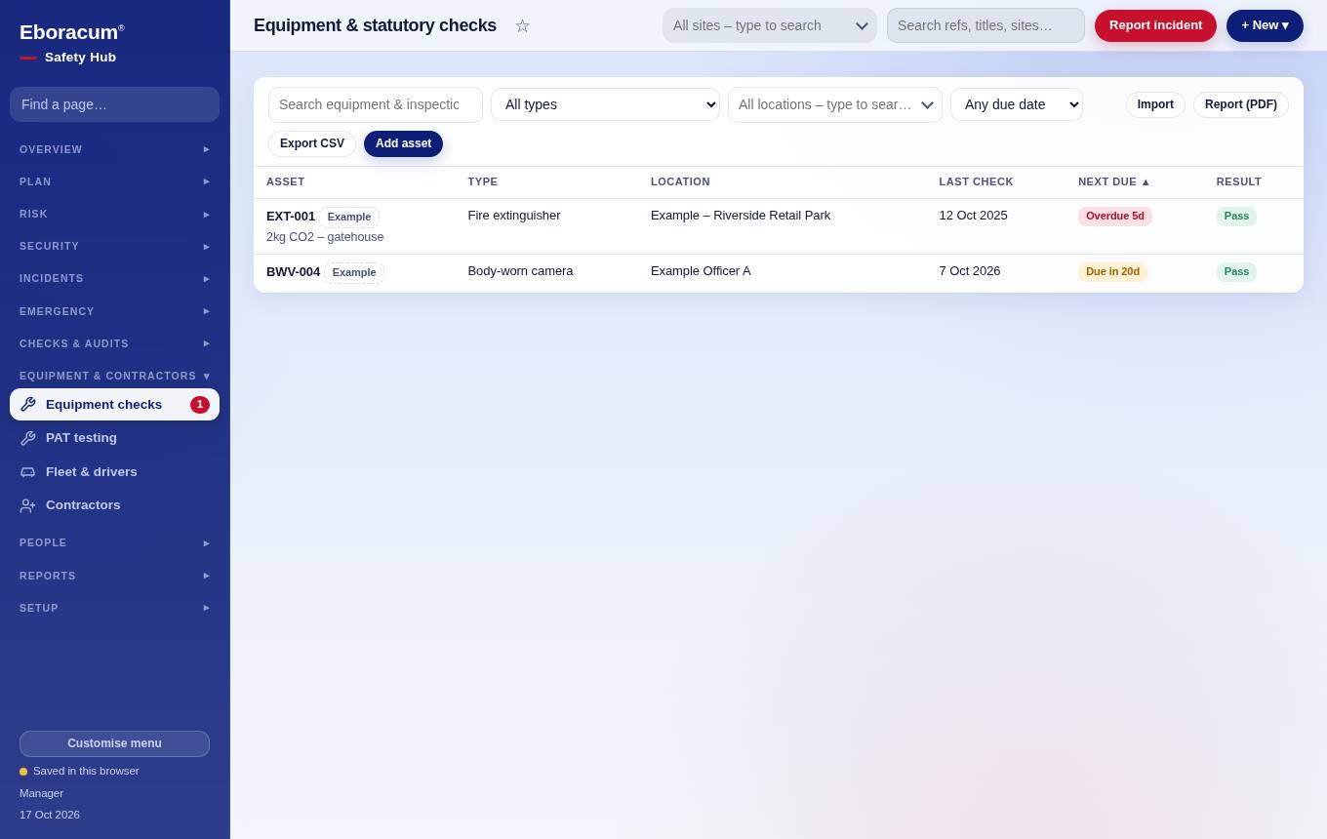Open Contractors person-plus icon
This screenshot has height=839, width=1327.
pos(27,505)
